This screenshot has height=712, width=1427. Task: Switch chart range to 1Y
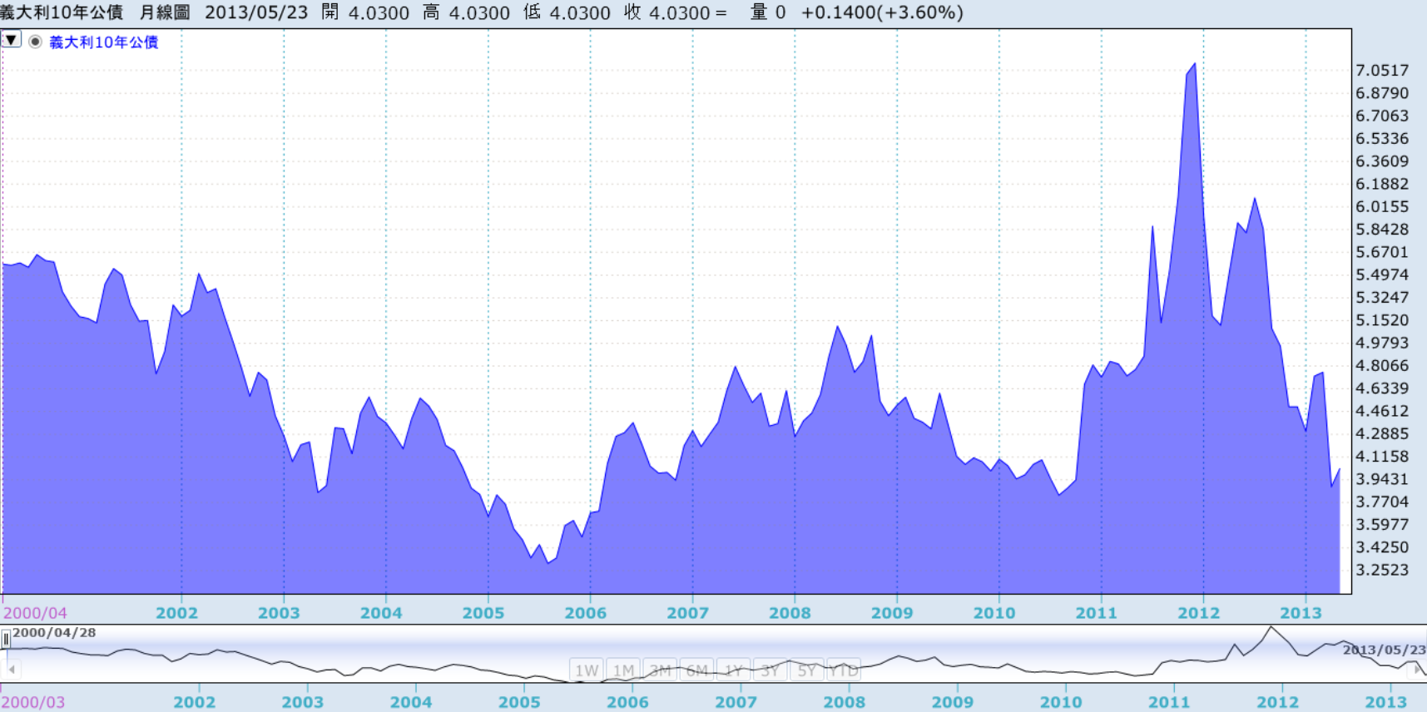[733, 670]
